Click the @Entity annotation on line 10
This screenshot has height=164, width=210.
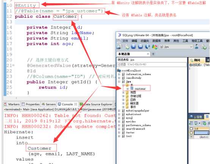25,5
